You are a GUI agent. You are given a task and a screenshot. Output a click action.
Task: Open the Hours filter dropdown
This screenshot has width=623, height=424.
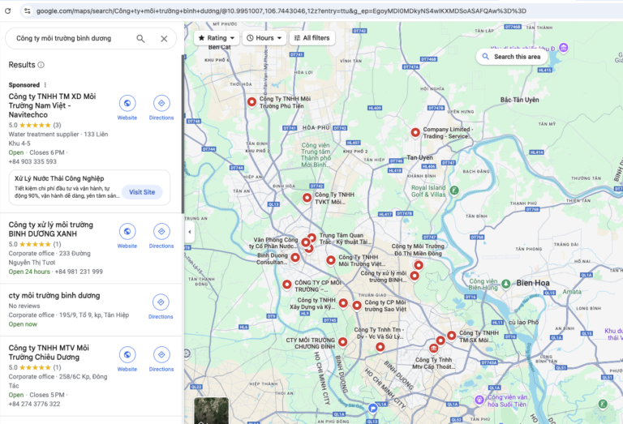click(x=264, y=38)
